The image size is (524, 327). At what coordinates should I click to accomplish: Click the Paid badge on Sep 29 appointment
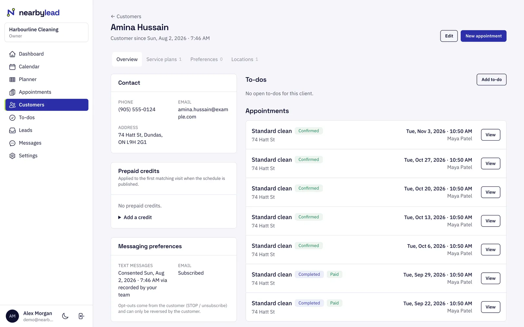coord(334,274)
